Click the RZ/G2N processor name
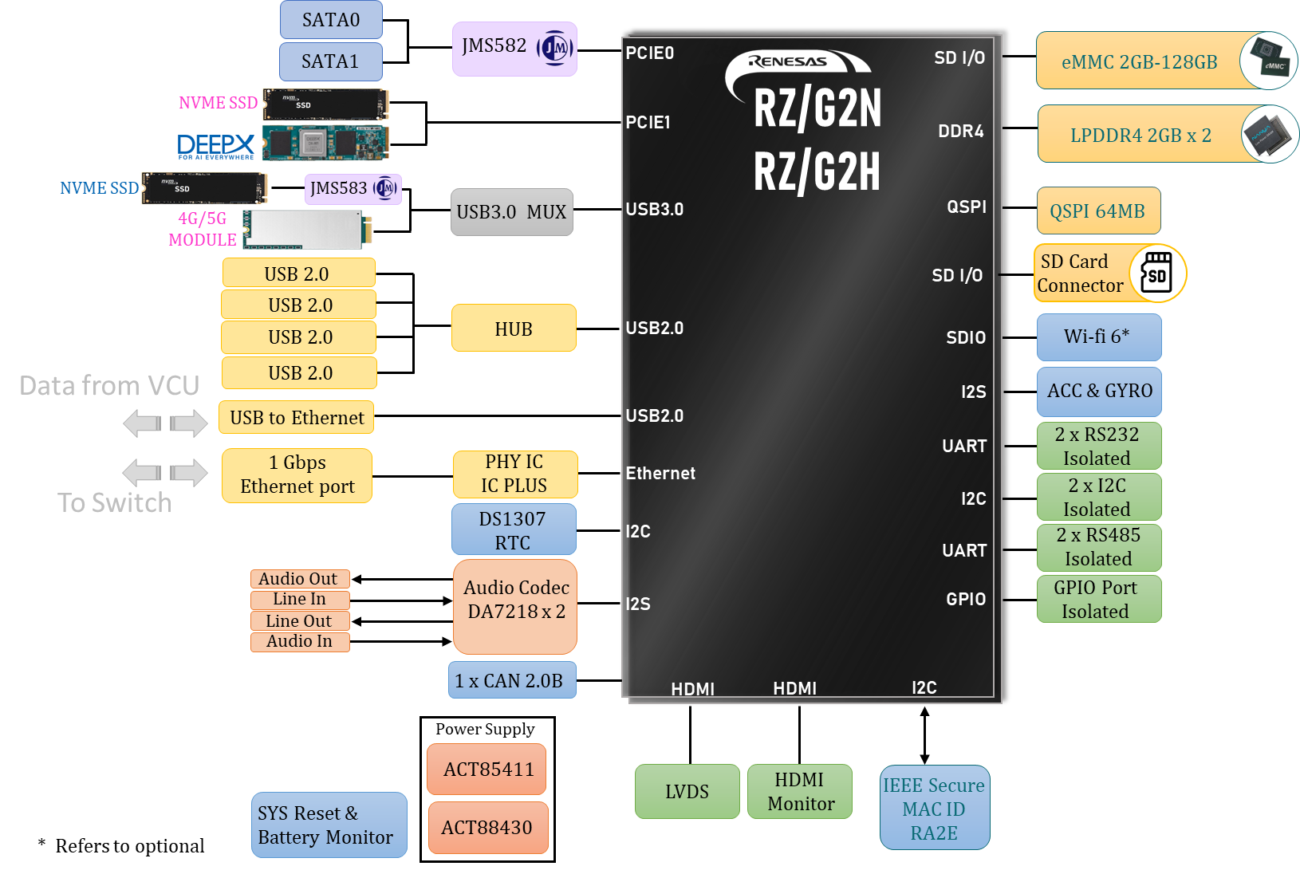The width and height of the screenshot is (1300, 870). click(x=817, y=108)
